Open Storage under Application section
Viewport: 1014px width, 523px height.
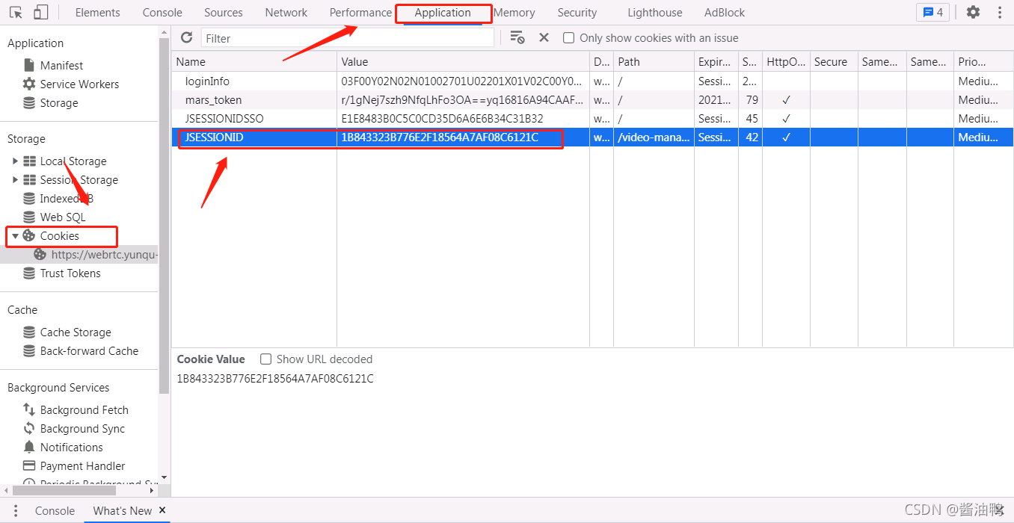[x=59, y=103]
